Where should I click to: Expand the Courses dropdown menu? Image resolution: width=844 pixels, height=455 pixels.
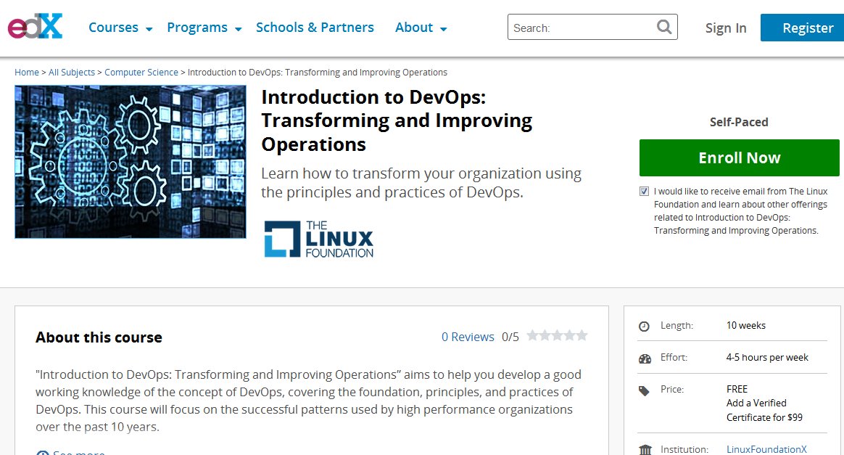coord(120,28)
